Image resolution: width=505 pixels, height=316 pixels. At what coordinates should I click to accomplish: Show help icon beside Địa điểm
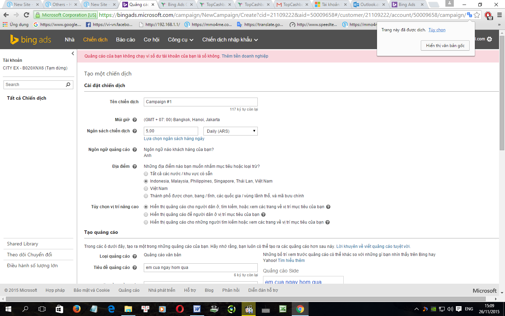point(135,166)
